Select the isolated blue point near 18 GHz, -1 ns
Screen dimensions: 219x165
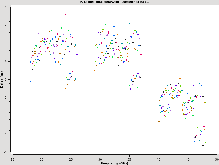(x=30, y=81)
